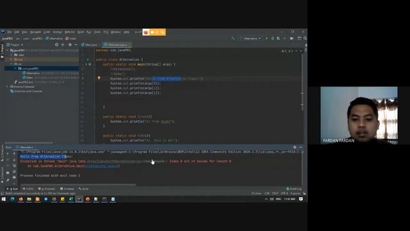Viewport: 410px width, 231px height.
Task: Click the Alternative.java link in stack trace
Action: click(x=102, y=166)
